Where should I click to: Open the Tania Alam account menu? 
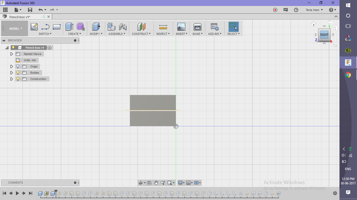314,10
